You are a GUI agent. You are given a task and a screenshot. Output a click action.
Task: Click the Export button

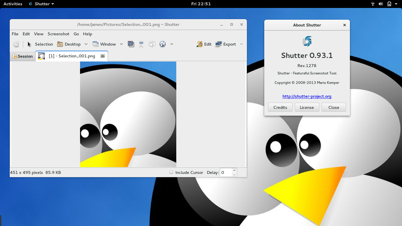226,44
